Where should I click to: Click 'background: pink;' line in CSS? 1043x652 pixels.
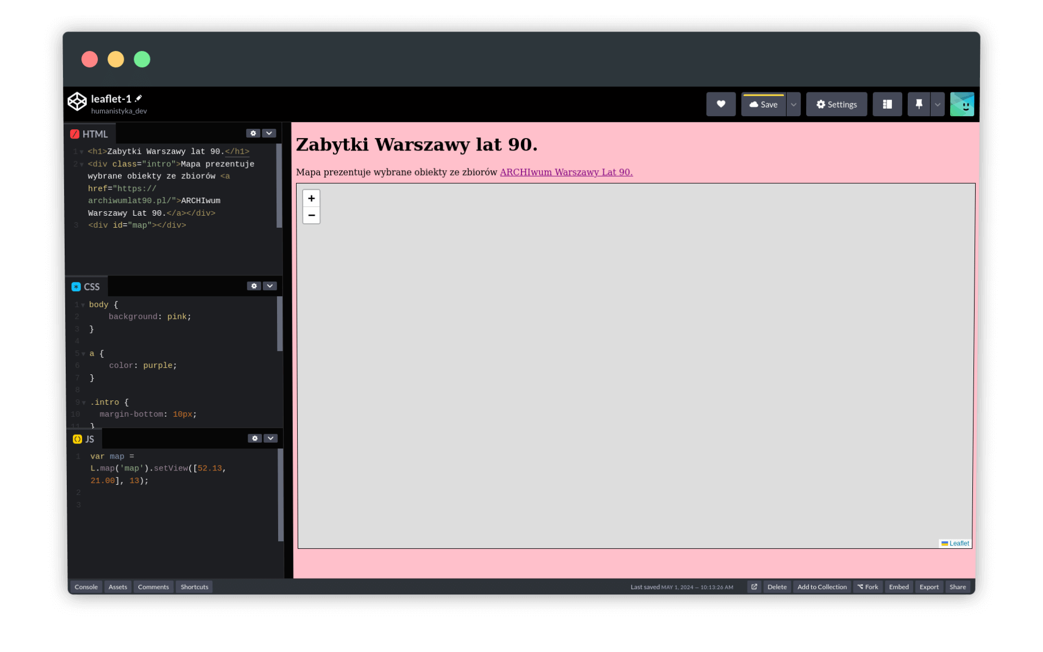(x=150, y=317)
